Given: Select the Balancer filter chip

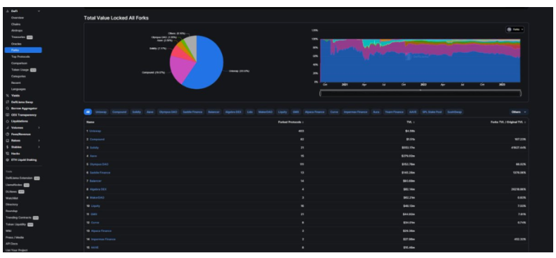Looking at the screenshot, I should coord(214,112).
